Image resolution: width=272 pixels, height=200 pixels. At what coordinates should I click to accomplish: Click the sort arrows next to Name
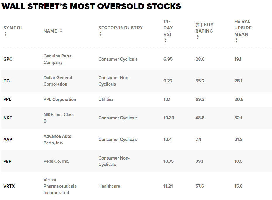61,31
